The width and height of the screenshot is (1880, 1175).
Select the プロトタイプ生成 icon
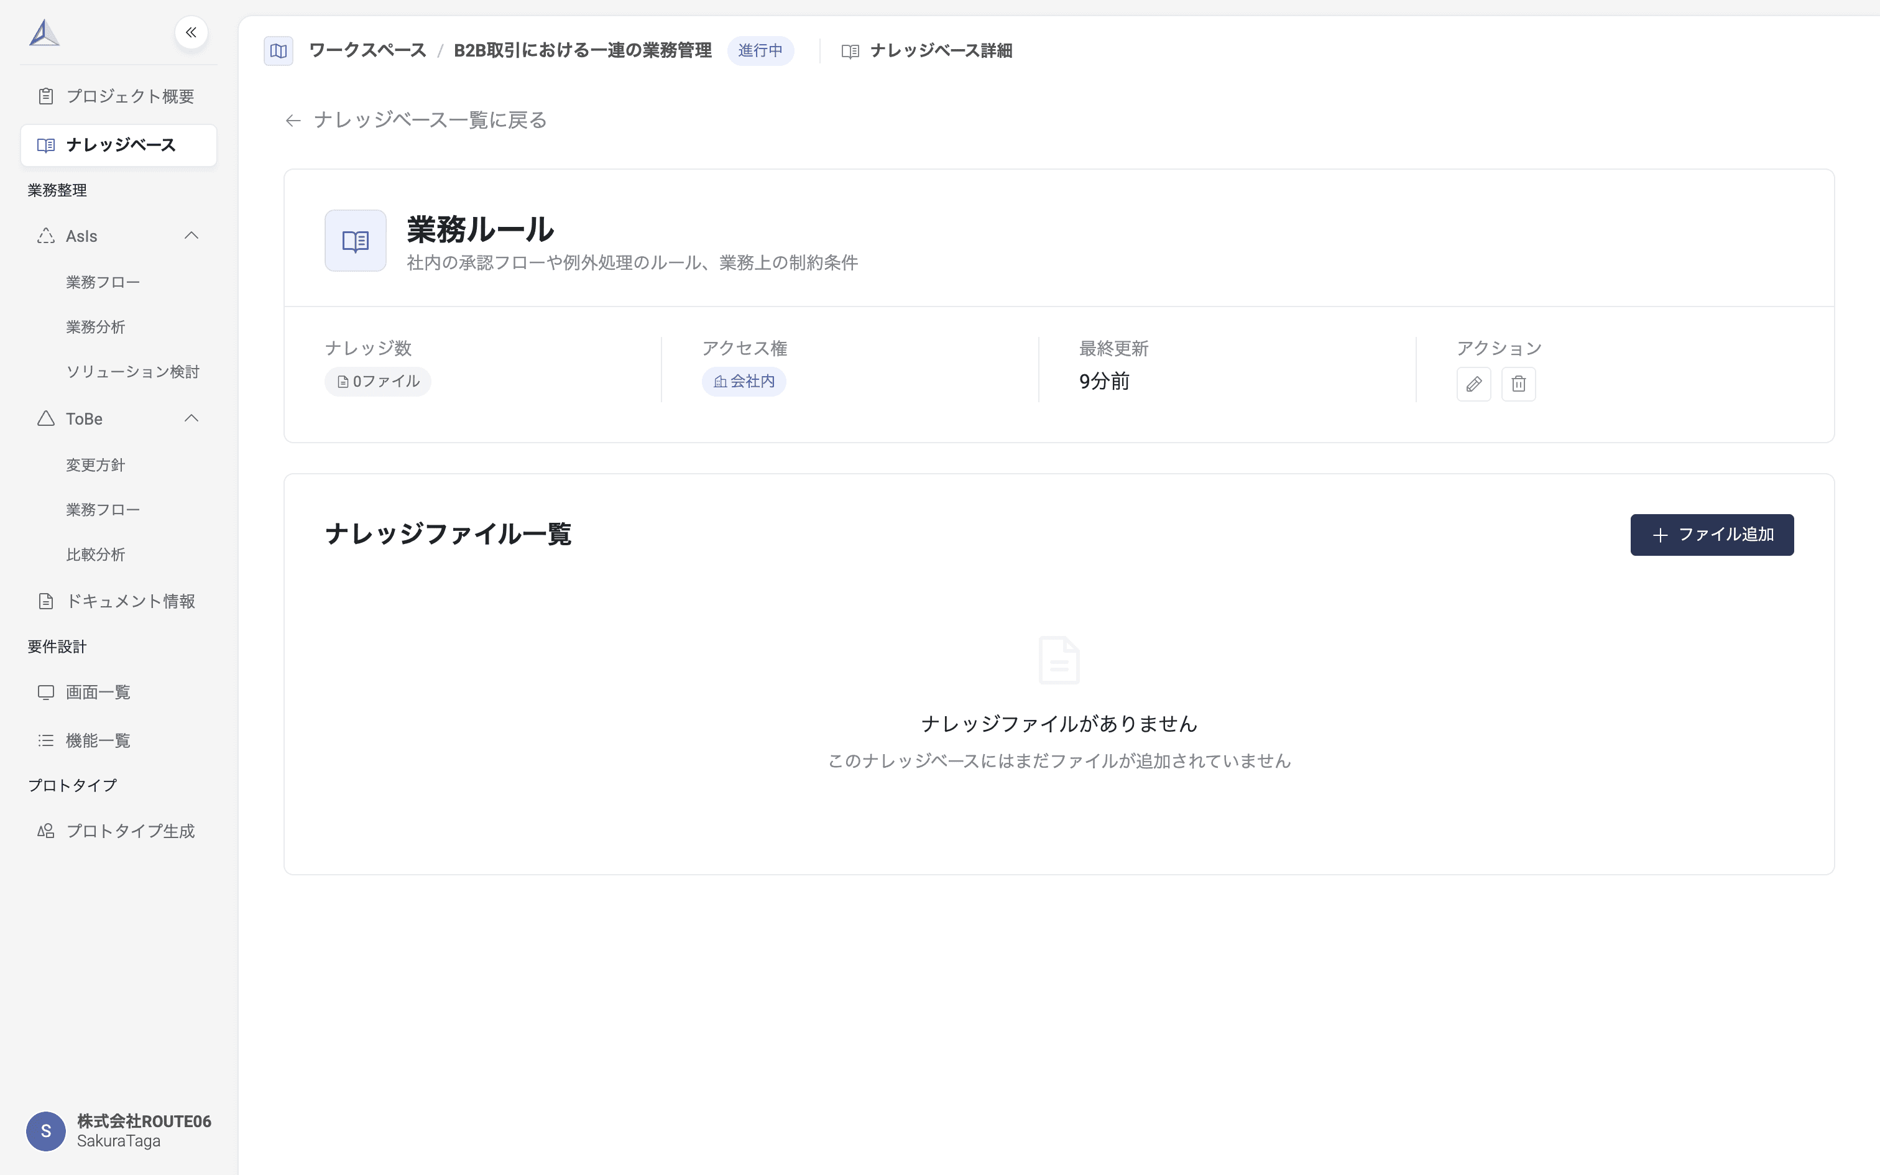pos(45,830)
